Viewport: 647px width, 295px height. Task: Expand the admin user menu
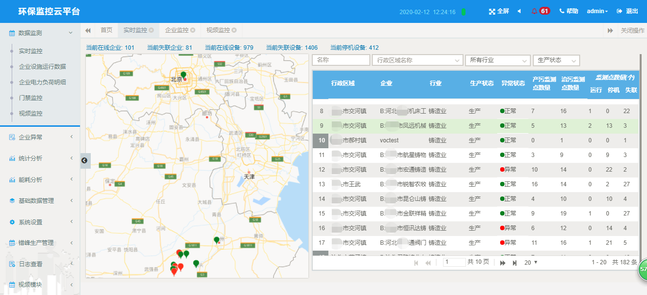click(597, 11)
